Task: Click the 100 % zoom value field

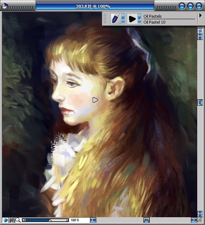Action: tap(75, 220)
